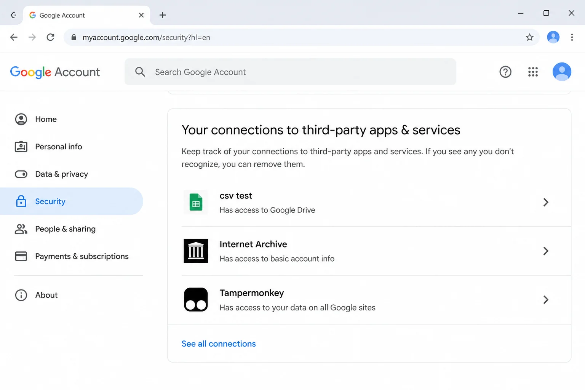585x390 pixels.
Task: Go back using the browser back arrow
Action: tap(14, 37)
